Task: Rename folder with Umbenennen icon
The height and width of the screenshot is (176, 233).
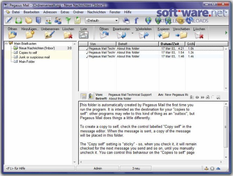Action: click(x=50, y=35)
